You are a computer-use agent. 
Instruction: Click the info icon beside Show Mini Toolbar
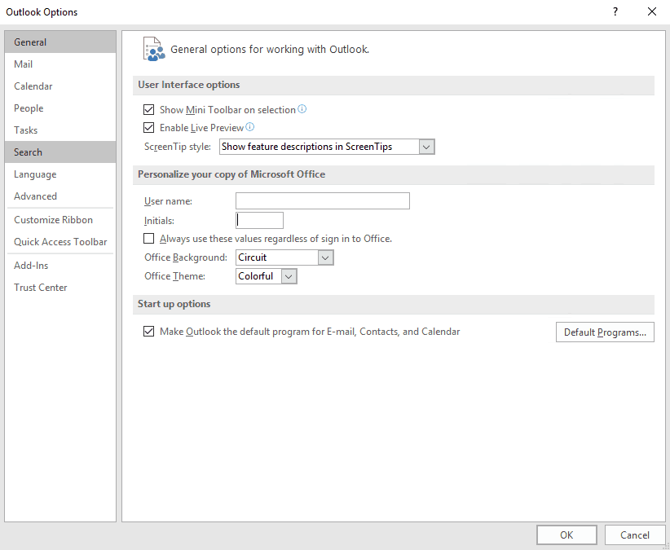pos(302,109)
